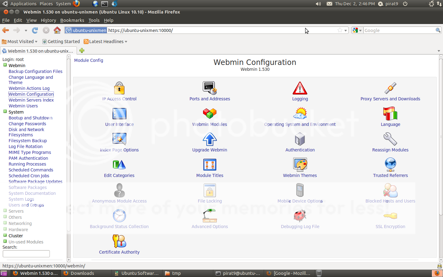Expand the Hardware category
This screenshot has width=443, height=277.
(x=5, y=229)
